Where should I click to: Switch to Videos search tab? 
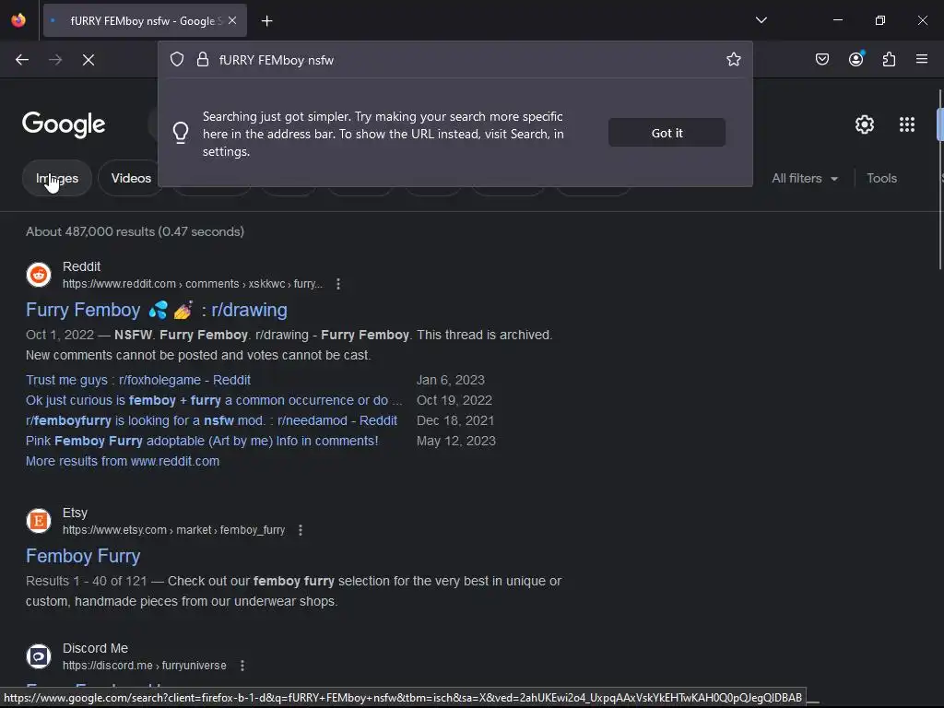point(131,178)
